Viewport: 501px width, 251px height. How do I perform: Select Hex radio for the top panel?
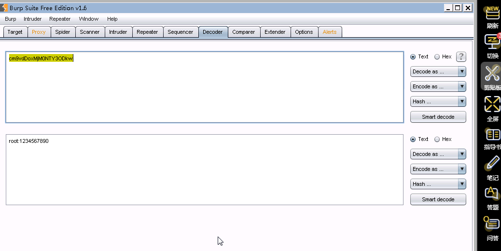pyautogui.click(x=437, y=56)
